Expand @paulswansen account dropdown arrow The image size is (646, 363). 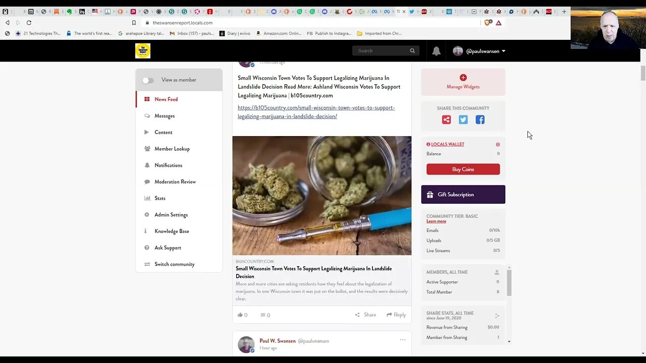pyautogui.click(x=503, y=51)
